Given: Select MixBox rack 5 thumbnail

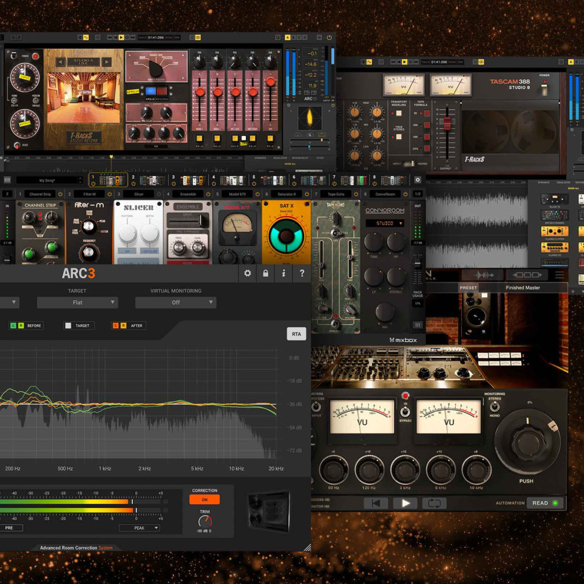Looking at the screenshot, I should tap(273, 181).
